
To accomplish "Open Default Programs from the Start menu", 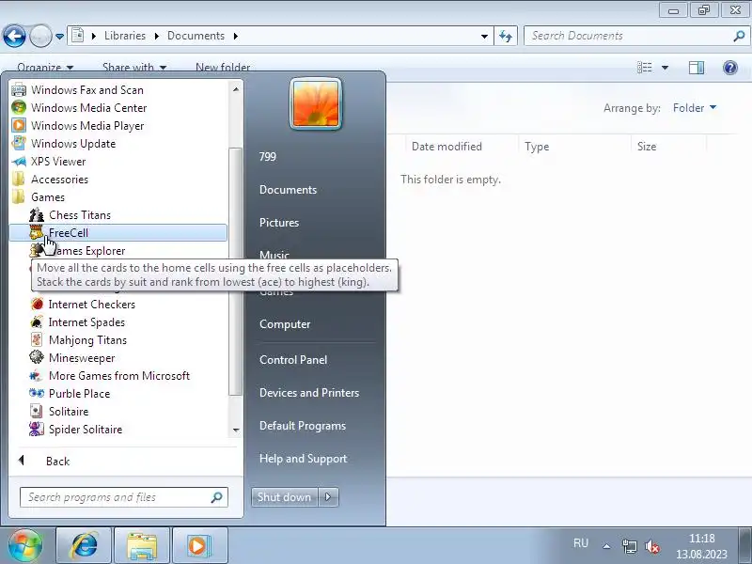I will click(x=303, y=426).
